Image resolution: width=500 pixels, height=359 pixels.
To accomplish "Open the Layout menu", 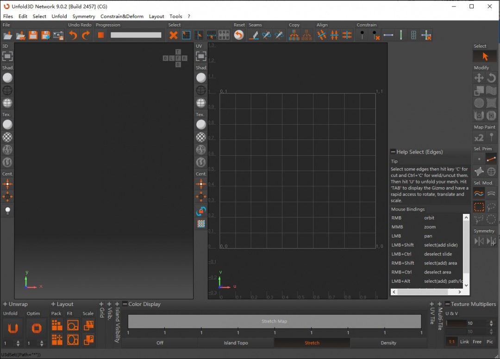I will tap(156, 16).
